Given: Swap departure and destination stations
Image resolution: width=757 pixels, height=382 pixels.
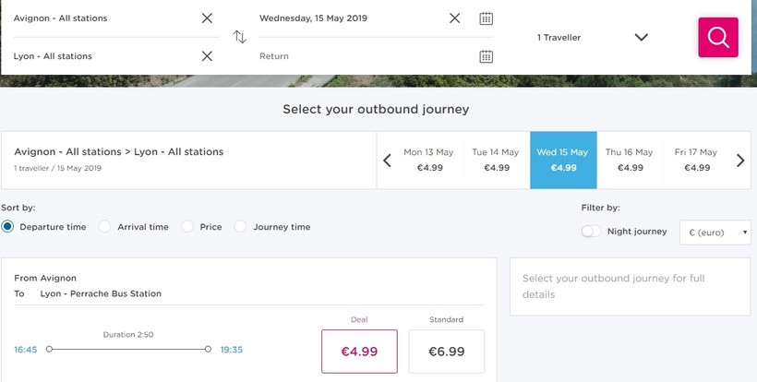Looking at the screenshot, I should pos(239,37).
